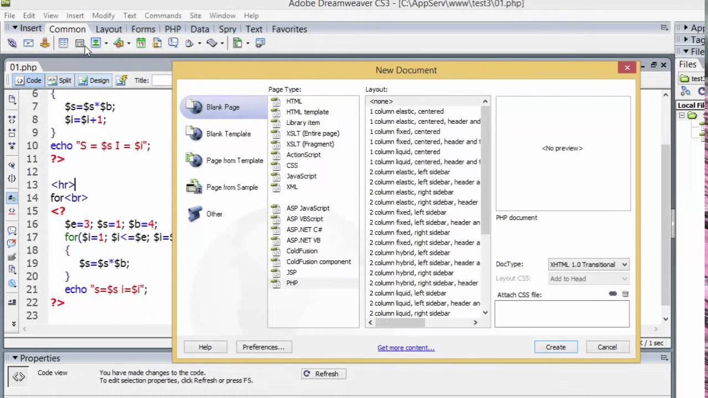Open the Site menu

pos(195,15)
